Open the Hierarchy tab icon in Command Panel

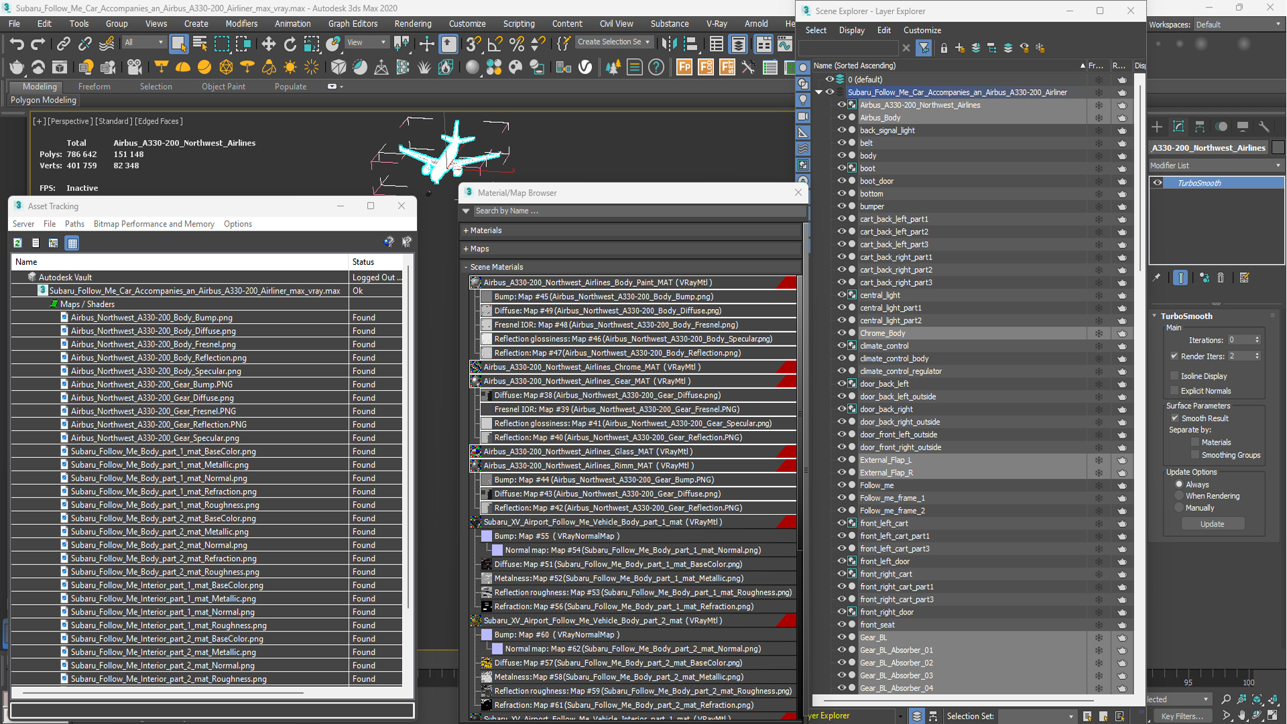pos(1200,127)
